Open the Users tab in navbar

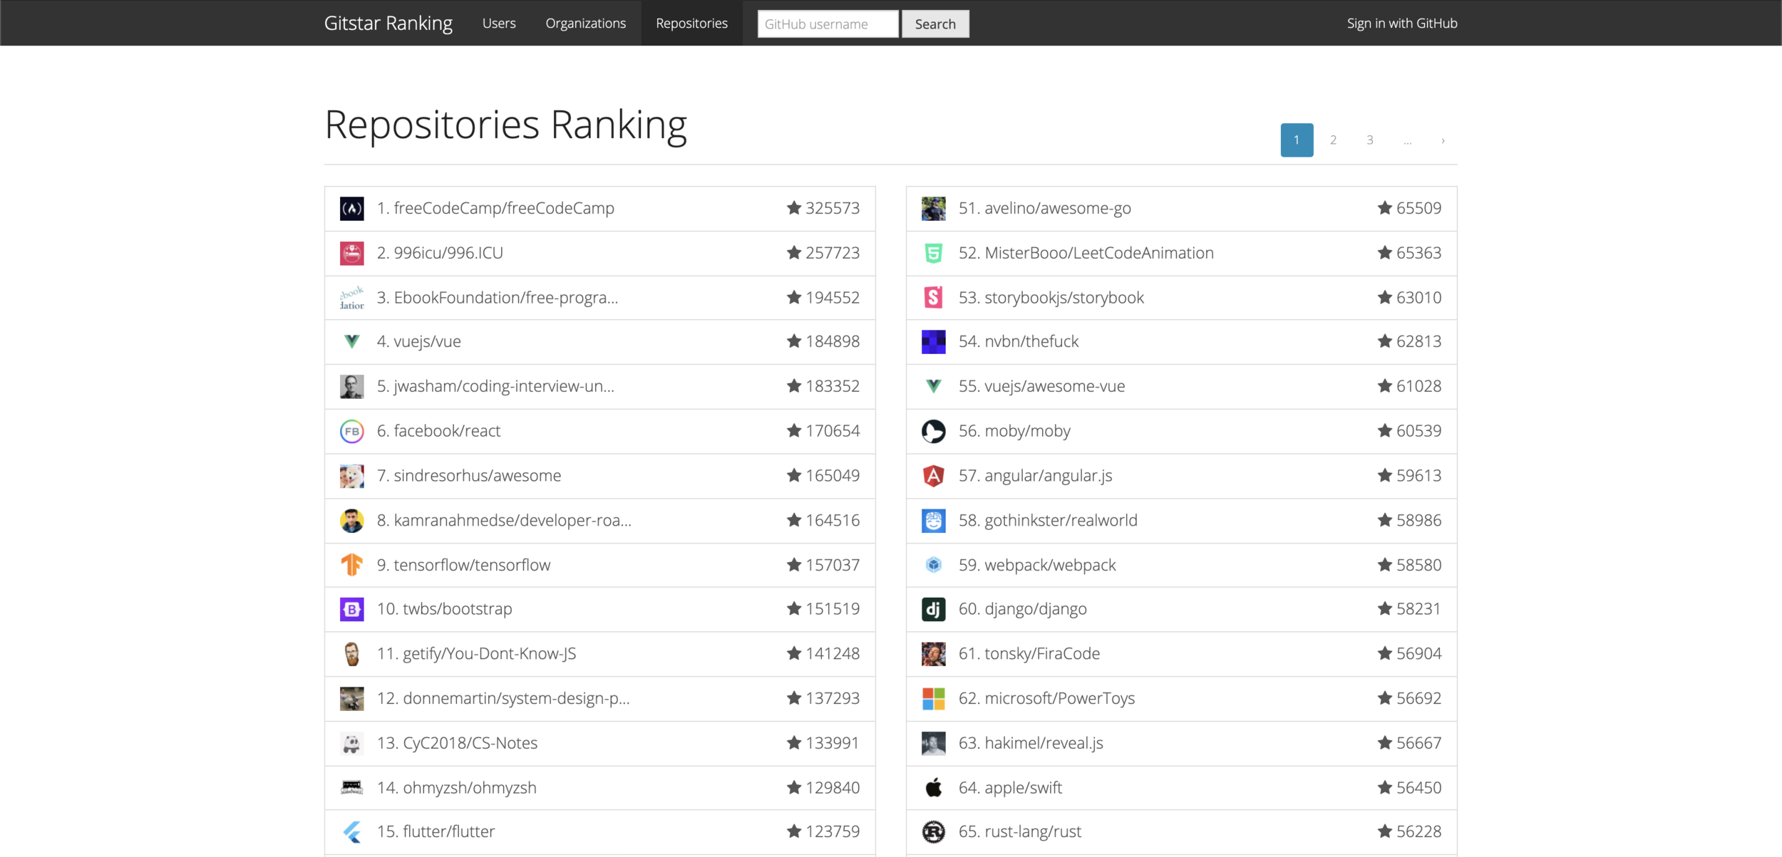click(x=498, y=24)
